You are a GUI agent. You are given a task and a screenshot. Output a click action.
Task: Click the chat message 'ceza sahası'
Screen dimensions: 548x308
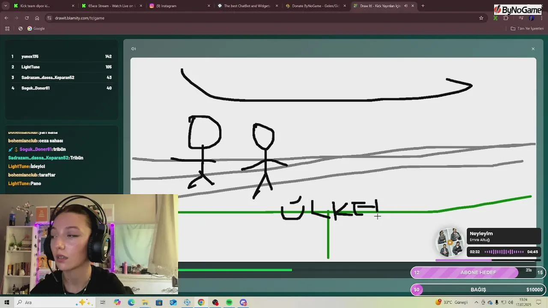tap(36, 141)
